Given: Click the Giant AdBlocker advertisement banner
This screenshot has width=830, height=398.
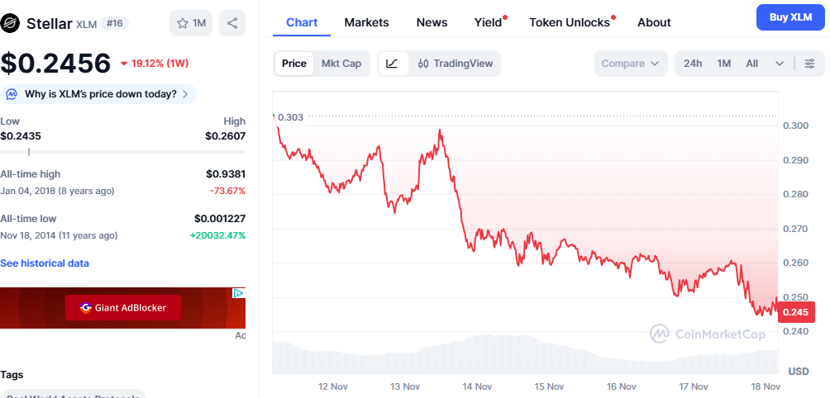Looking at the screenshot, I should (x=123, y=308).
